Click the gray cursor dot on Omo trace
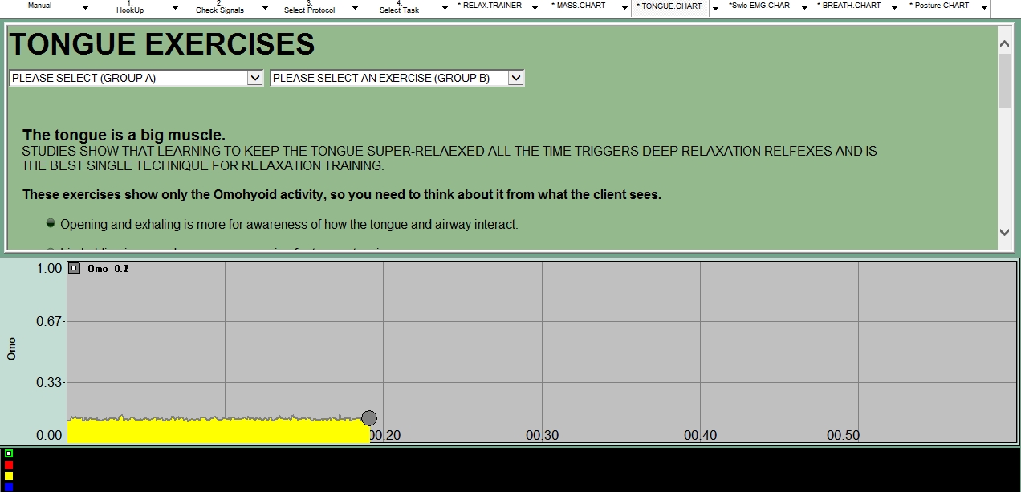 tap(369, 418)
